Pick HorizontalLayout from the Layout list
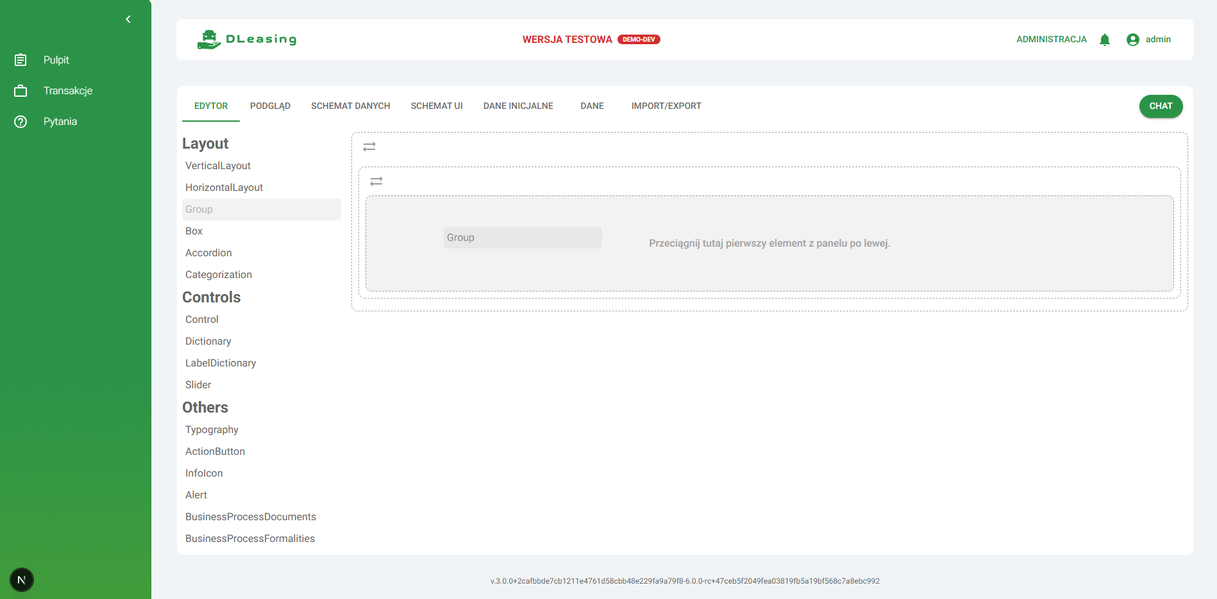This screenshot has height=599, width=1217. 224,187
